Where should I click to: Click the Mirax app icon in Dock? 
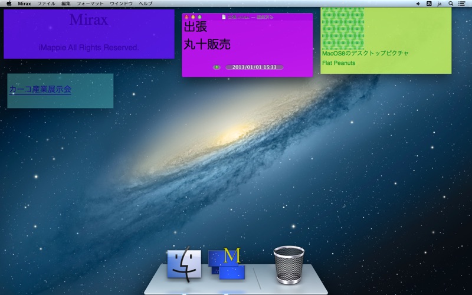coord(227,263)
